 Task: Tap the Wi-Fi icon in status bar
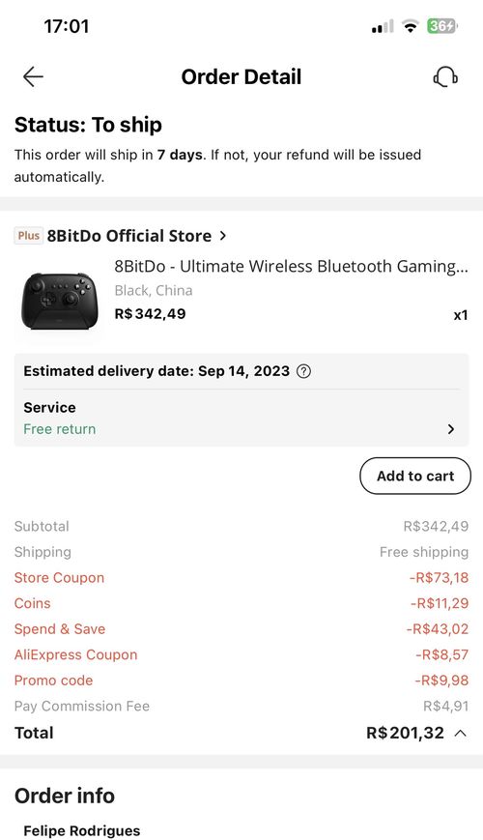[411, 26]
